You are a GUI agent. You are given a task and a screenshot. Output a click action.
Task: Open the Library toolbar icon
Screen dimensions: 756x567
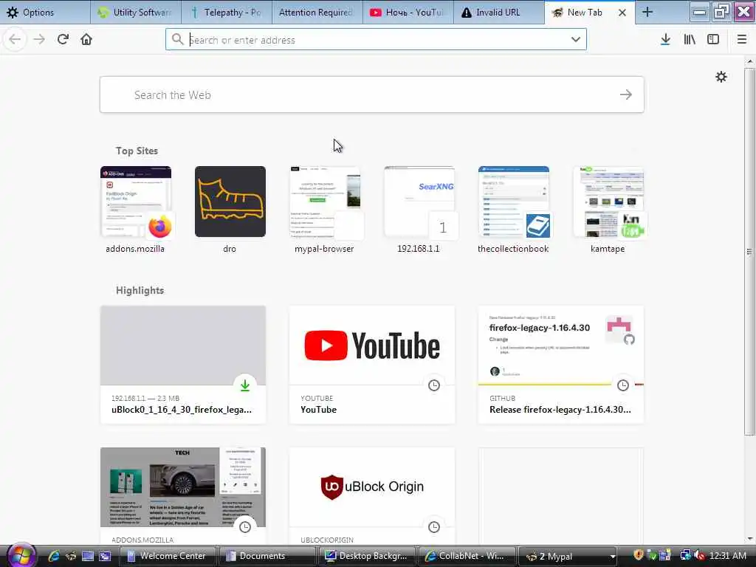tap(690, 40)
